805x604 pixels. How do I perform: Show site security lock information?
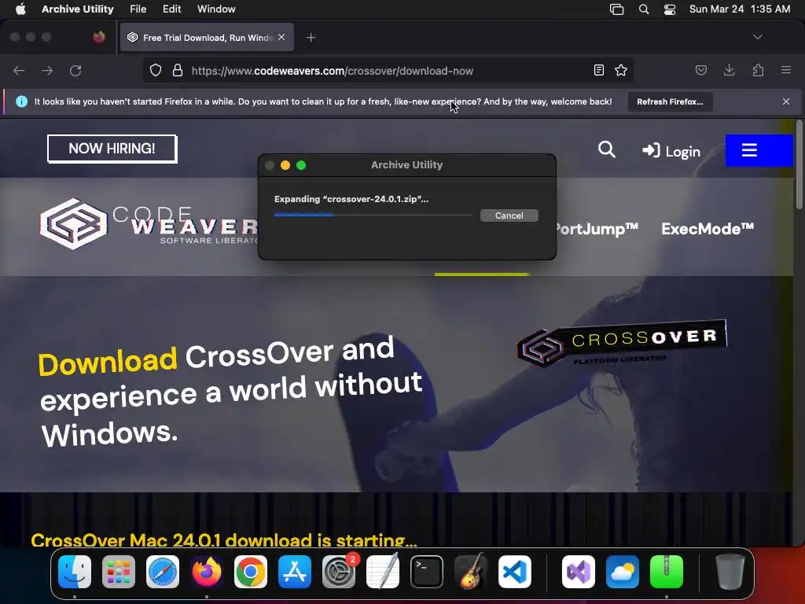178,70
